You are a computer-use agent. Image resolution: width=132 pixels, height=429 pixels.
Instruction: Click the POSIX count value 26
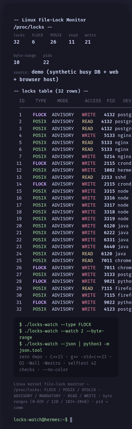[x=53, y=42]
